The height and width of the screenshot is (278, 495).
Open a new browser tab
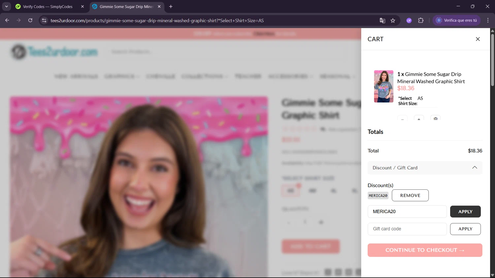pyautogui.click(x=171, y=7)
